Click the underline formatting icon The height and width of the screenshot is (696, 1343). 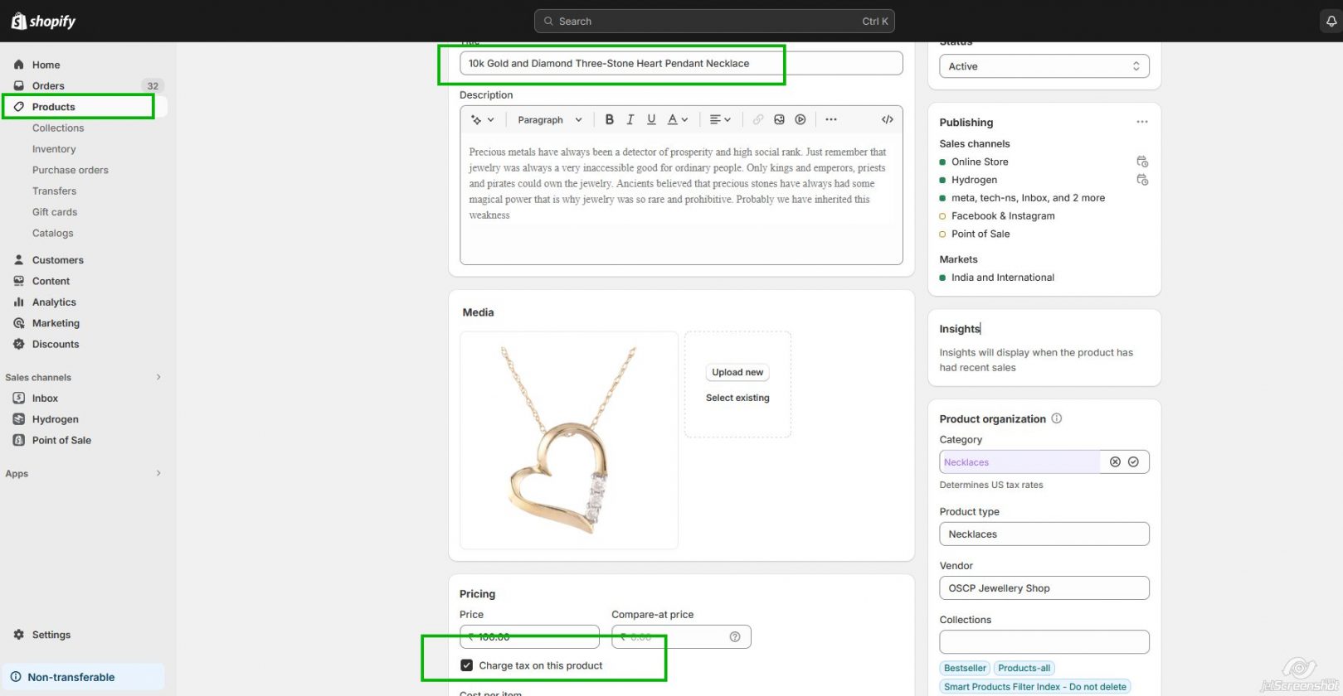651,119
